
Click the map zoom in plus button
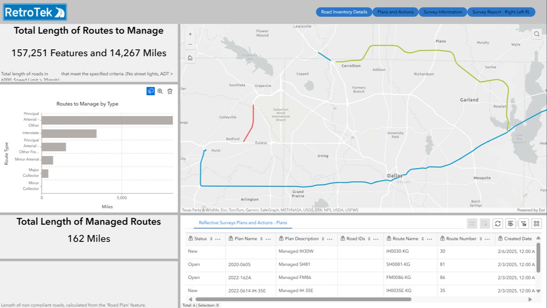click(x=190, y=34)
